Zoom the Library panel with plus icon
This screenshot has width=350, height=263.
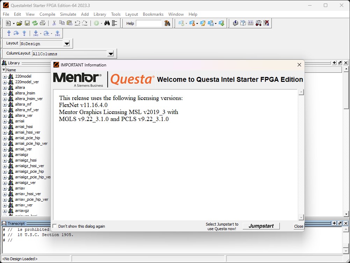click(334, 63)
